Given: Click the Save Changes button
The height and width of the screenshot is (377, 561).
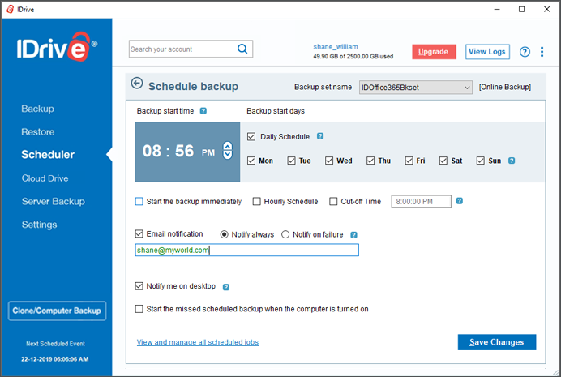Looking at the screenshot, I should coord(497,342).
